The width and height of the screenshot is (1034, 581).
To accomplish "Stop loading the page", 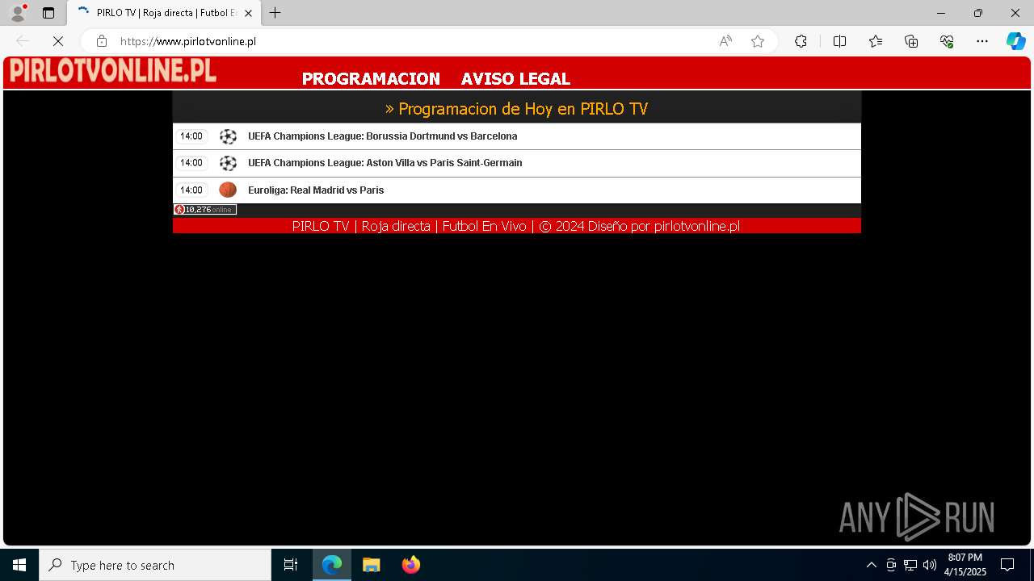I will point(58,41).
